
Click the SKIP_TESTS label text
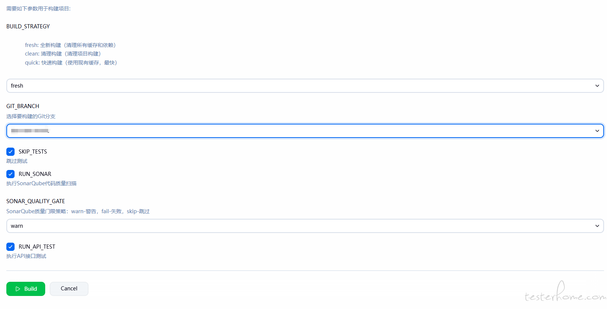pyautogui.click(x=33, y=152)
